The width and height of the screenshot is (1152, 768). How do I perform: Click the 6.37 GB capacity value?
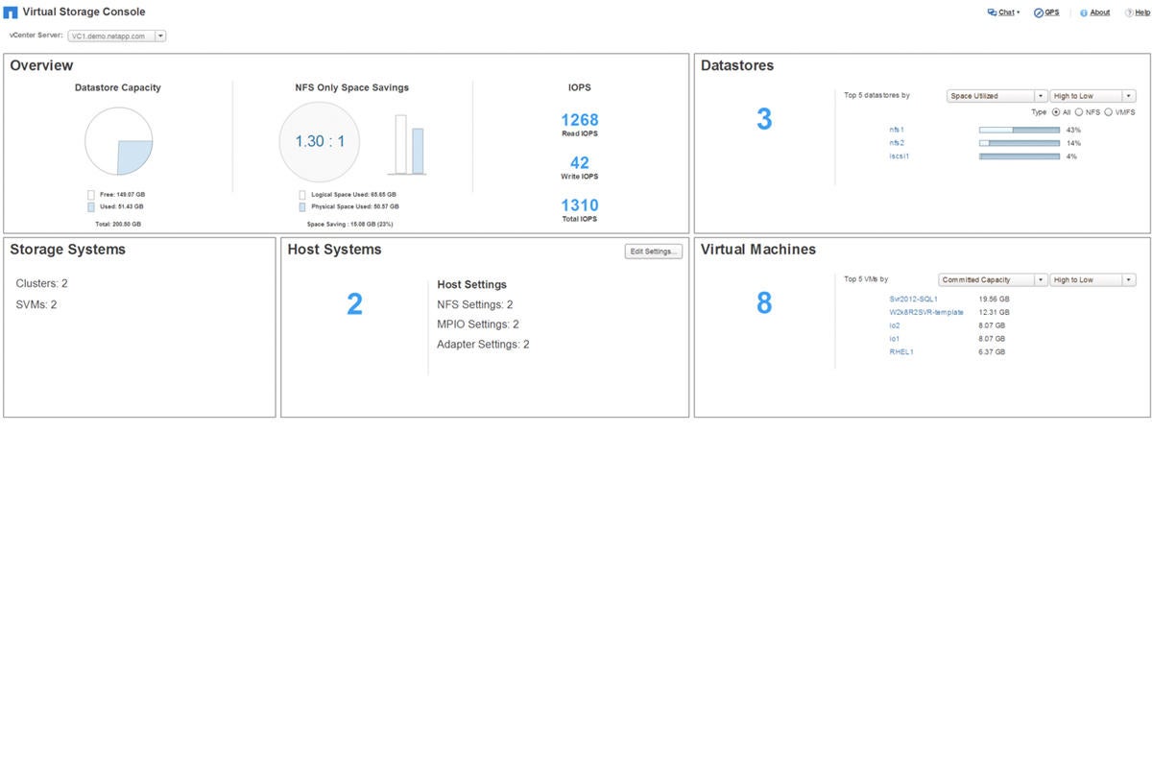(x=992, y=352)
